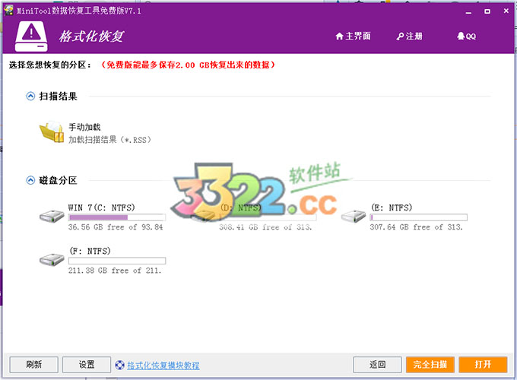Click 加载扫描结果 (*.RSS) text
Image resolution: width=517 pixels, height=380 pixels.
[109, 140]
